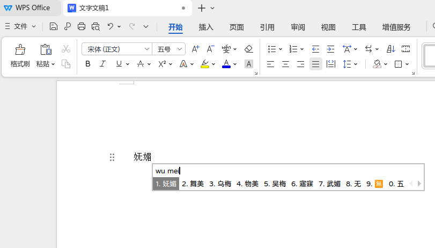
Task: Click the paragraph drag handle dots
Action: pos(112,157)
